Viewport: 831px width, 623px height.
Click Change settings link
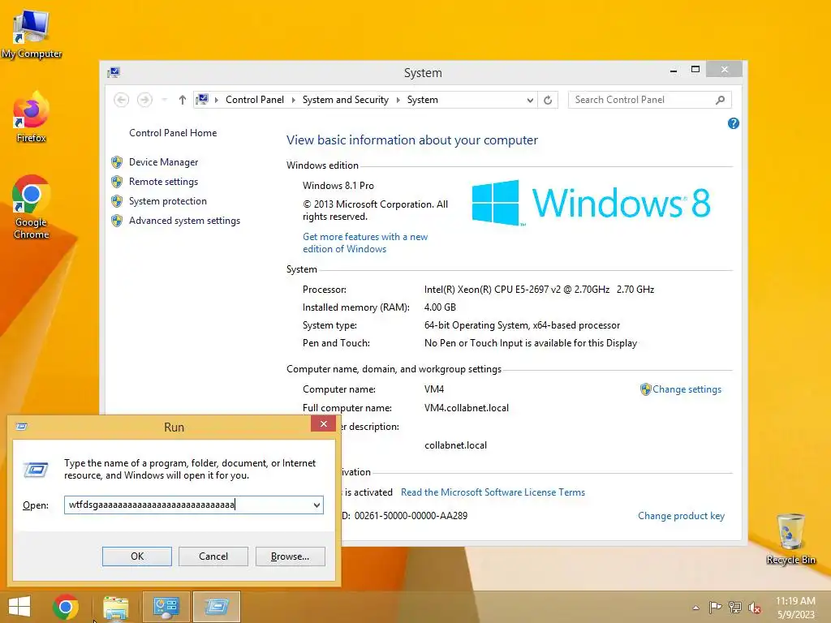pos(687,389)
